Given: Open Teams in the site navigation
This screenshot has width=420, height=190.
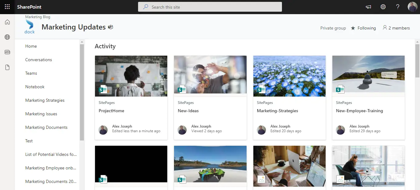Looking at the screenshot, I should click(31, 73).
